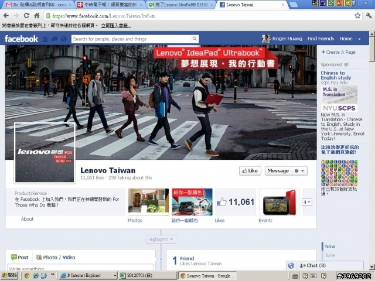Click the Chrome icon in quick launch
Viewport: 375px width, 281px height.
tap(27, 276)
